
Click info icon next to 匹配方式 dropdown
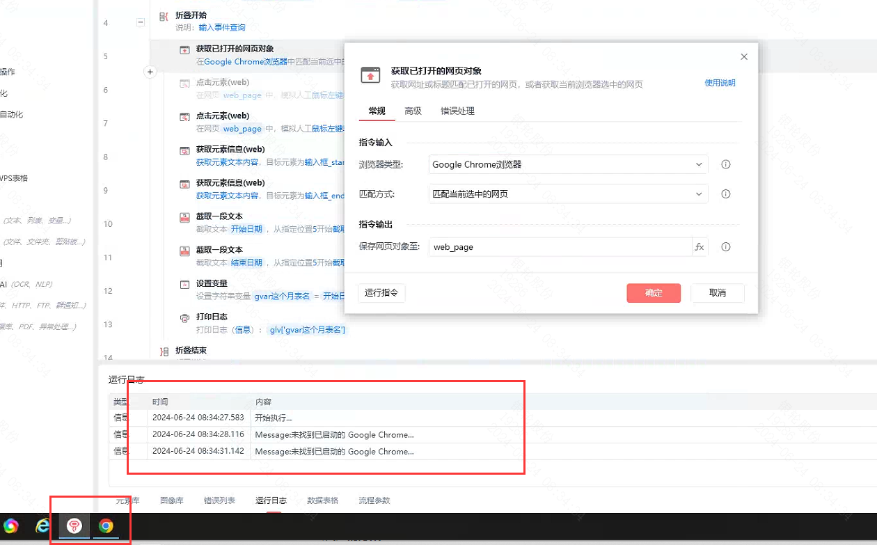pyautogui.click(x=725, y=194)
